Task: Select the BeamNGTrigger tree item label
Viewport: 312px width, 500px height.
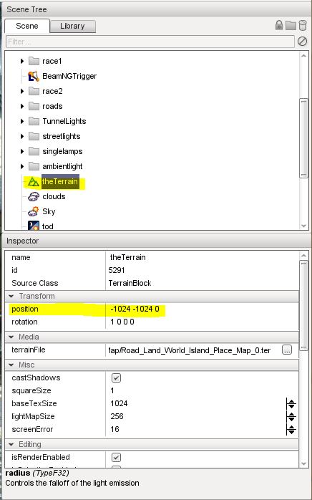Action: pos(69,76)
